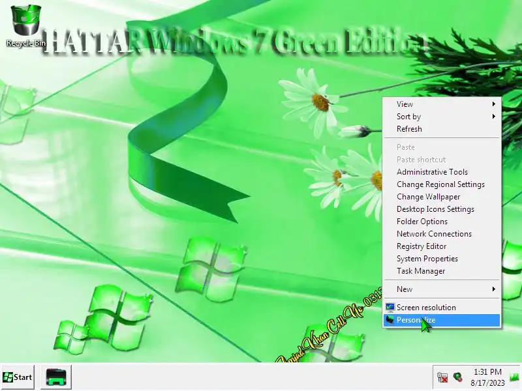Open the clock showing 1:31 PM
Viewport: 522px width, 391px height.
[487, 377]
